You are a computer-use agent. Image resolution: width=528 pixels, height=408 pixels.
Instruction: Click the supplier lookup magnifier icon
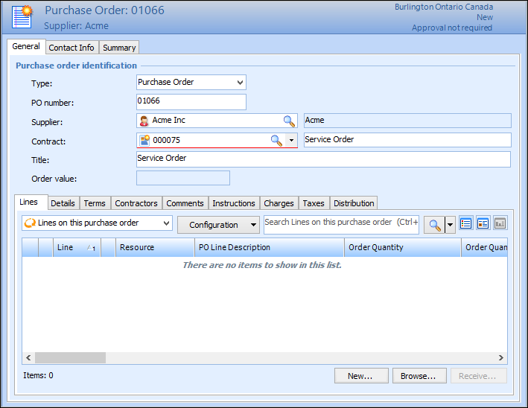[289, 121]
